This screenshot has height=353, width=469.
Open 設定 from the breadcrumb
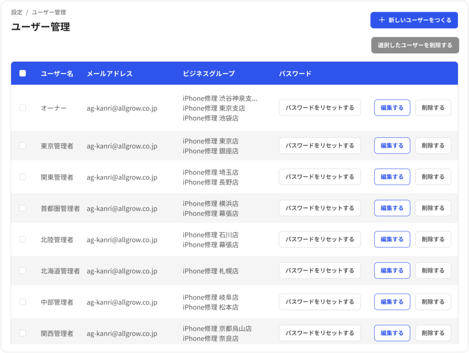(x=17, y=12)
